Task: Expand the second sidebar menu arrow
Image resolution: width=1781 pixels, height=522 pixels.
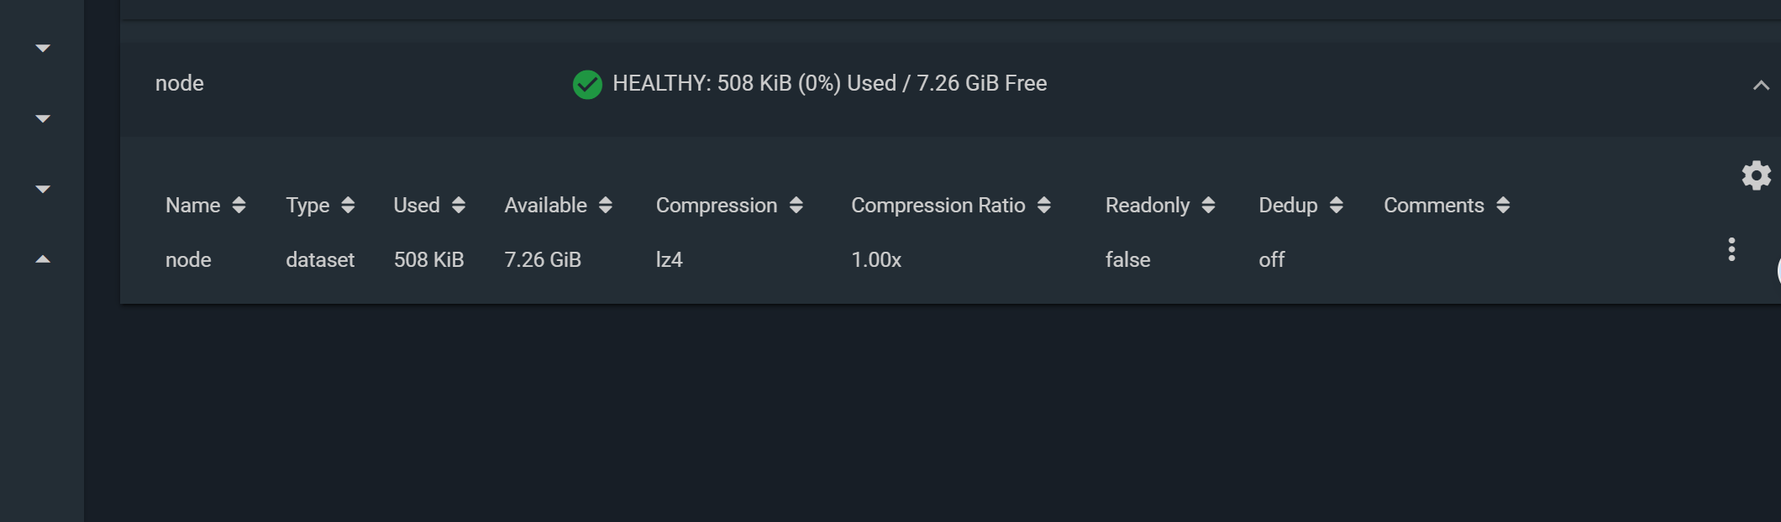Action: point(43,119)
